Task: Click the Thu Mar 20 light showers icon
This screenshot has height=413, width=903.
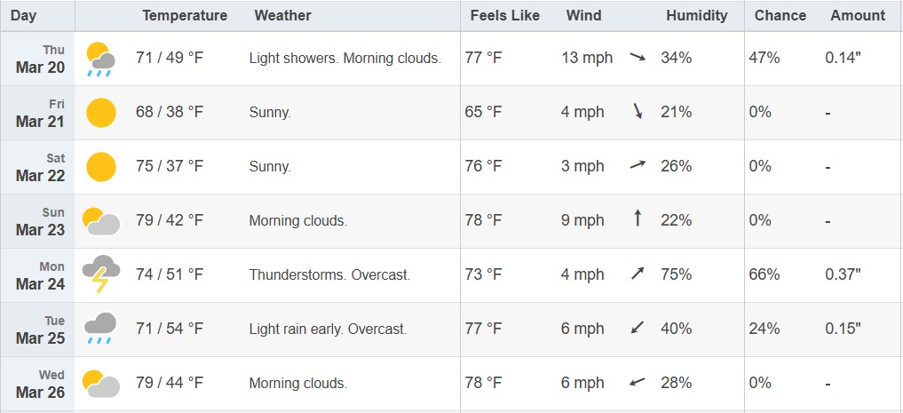Action: (x=101, y=59)
